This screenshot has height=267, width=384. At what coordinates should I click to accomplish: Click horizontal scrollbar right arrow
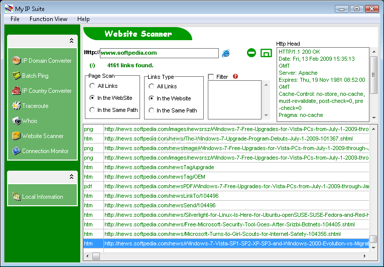[365, 256]
